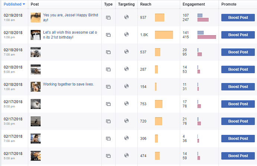The height and width of the screenshot is (166, 257).
Task: Click the Engagement column header
Action: pyautogui.click(x=193, y=4)
